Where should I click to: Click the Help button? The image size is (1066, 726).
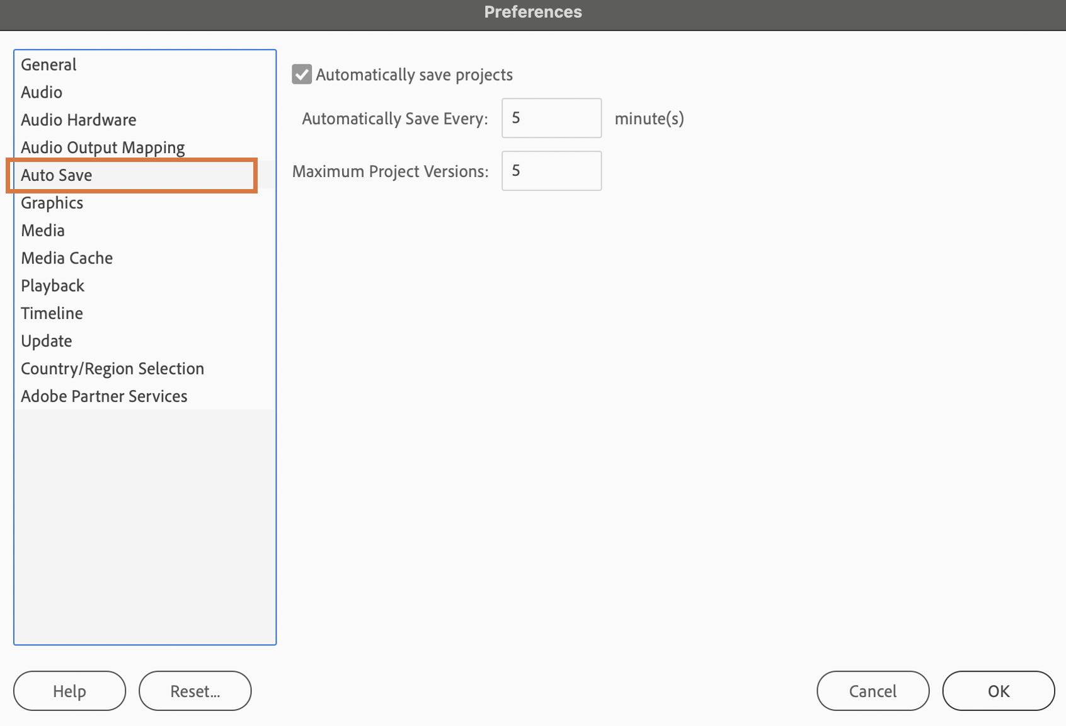69,691
